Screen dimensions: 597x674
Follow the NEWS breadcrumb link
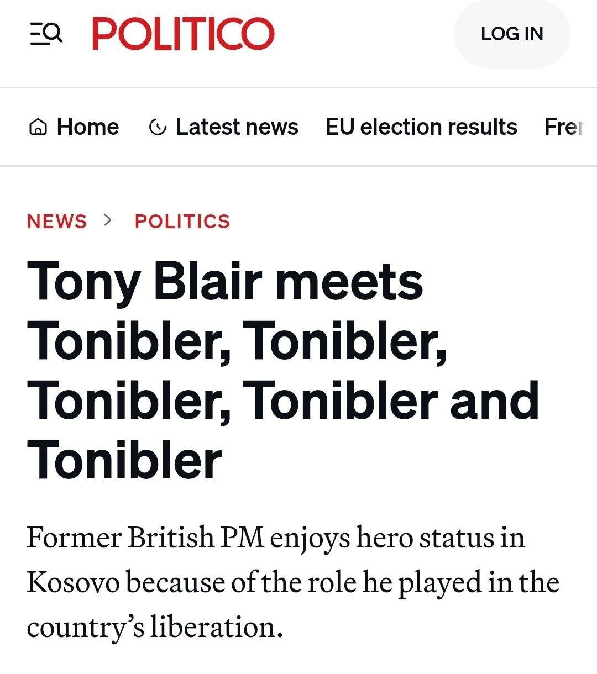pos(57,221)
